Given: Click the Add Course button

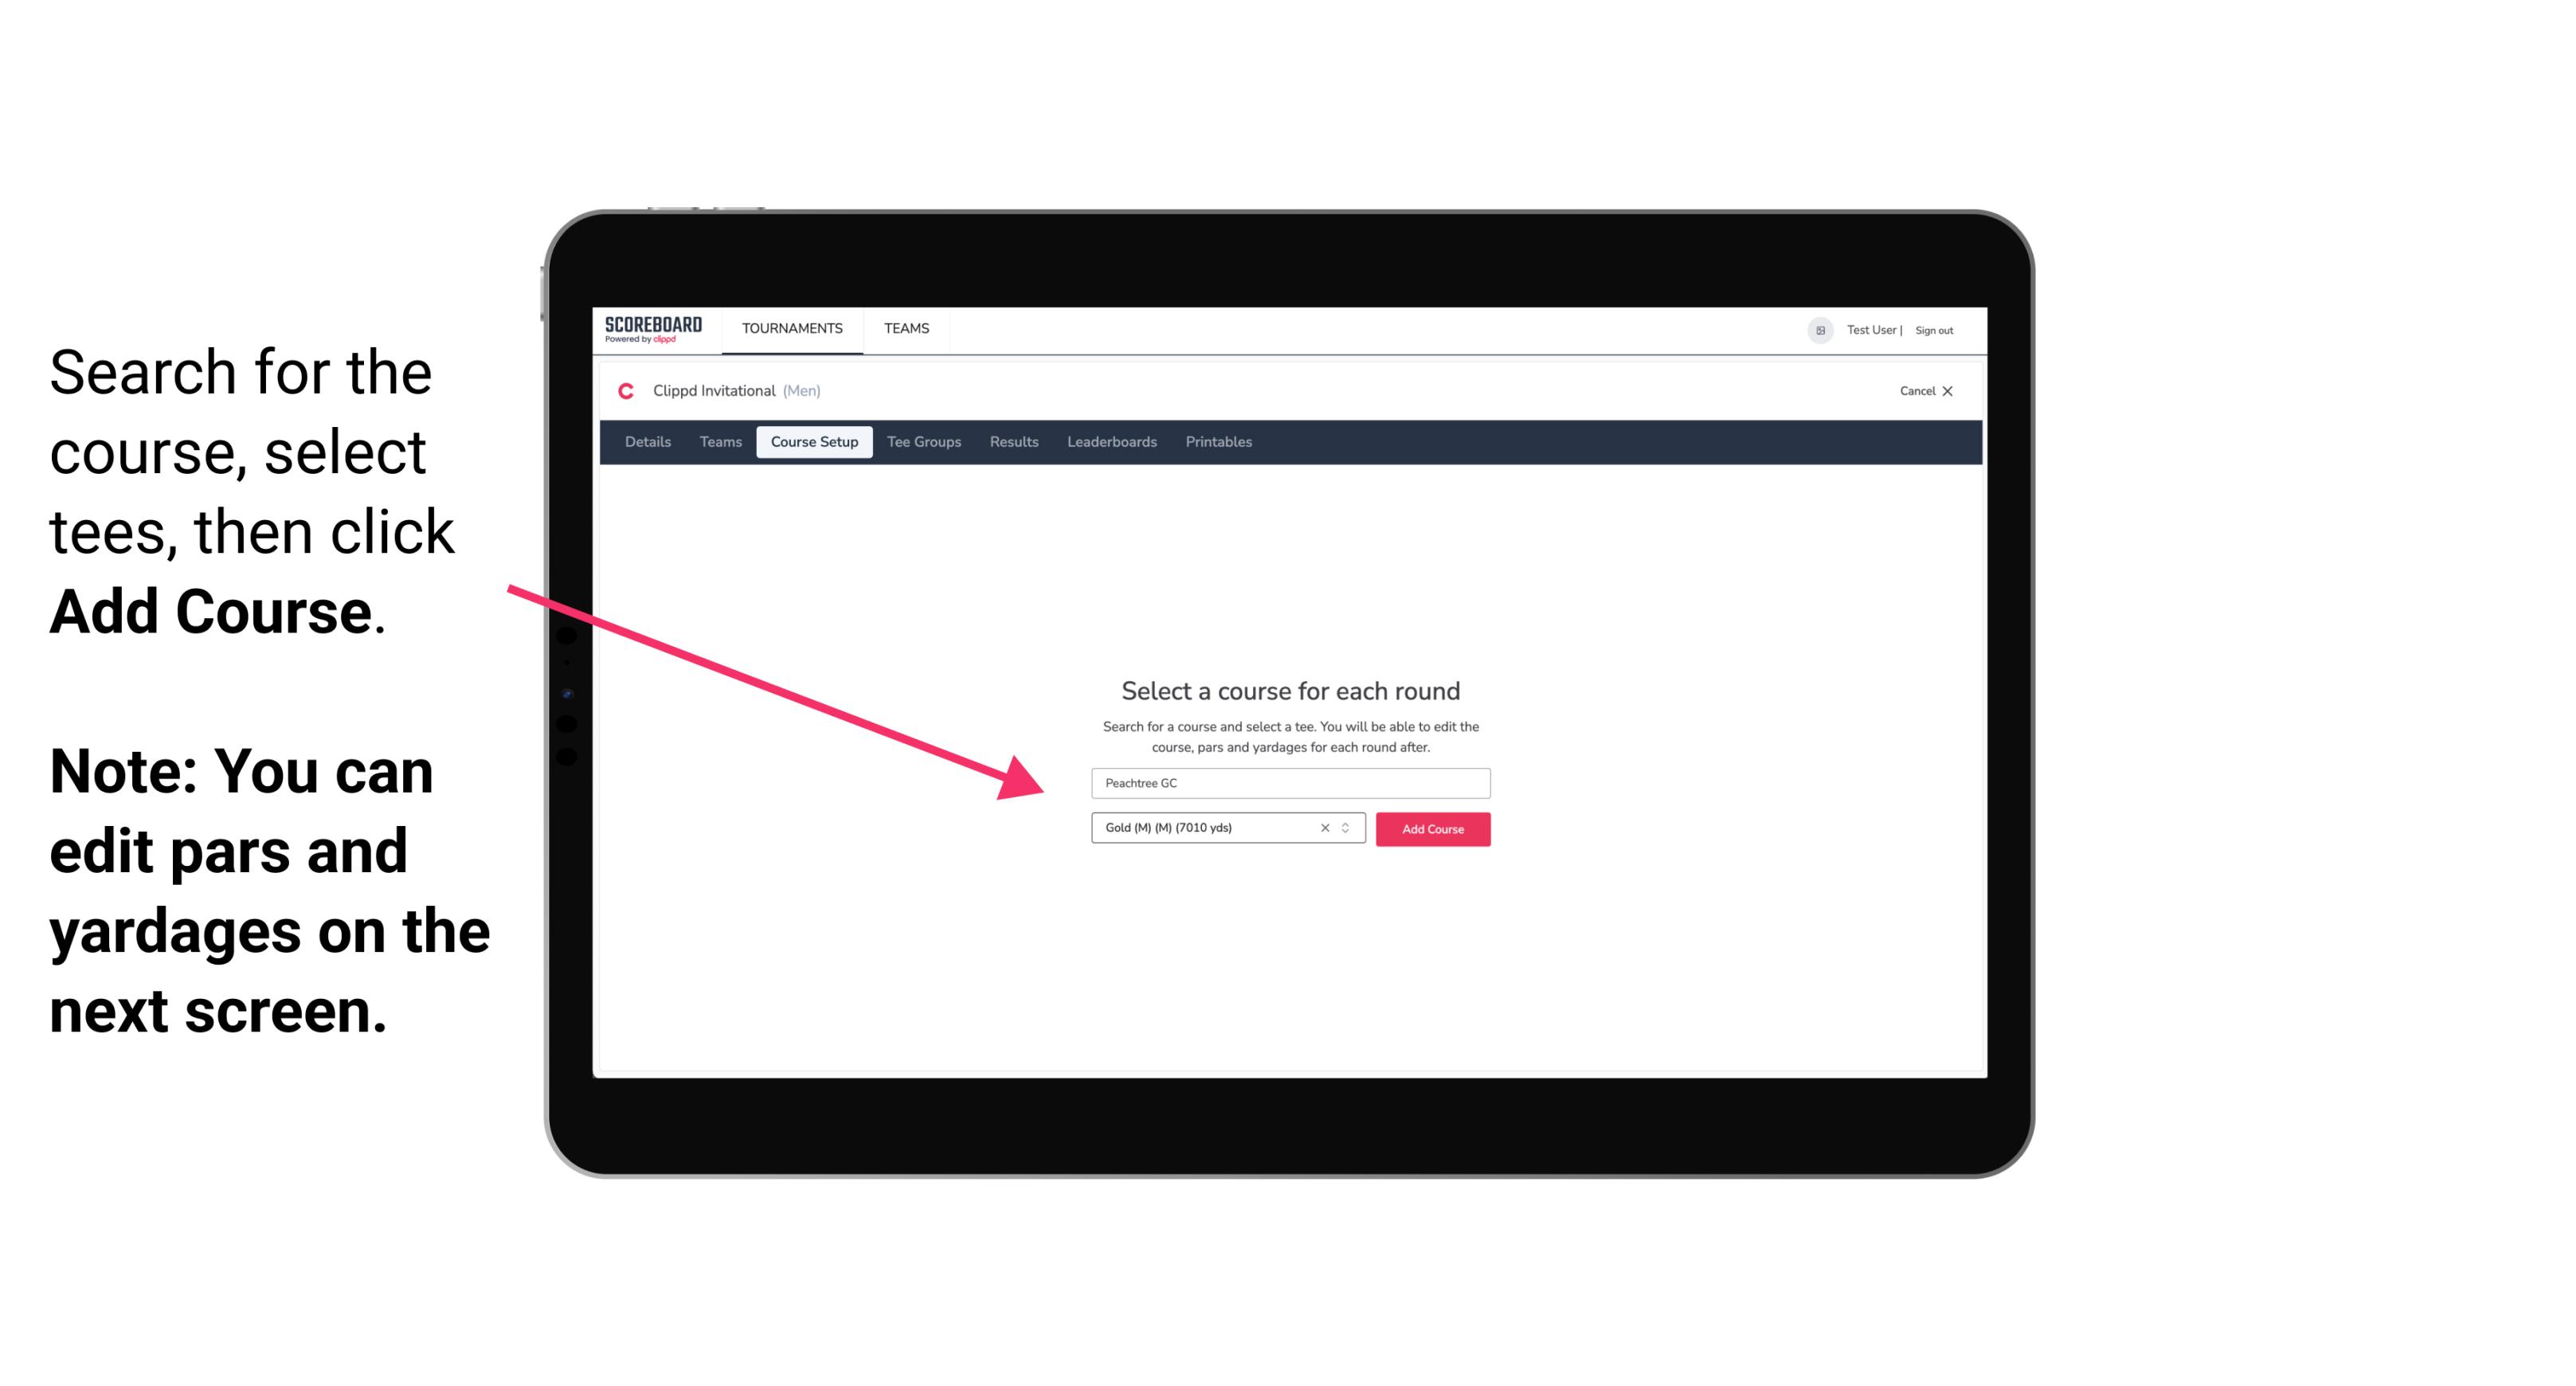Looking at the screenshot, I should [x=1431, y=829].
